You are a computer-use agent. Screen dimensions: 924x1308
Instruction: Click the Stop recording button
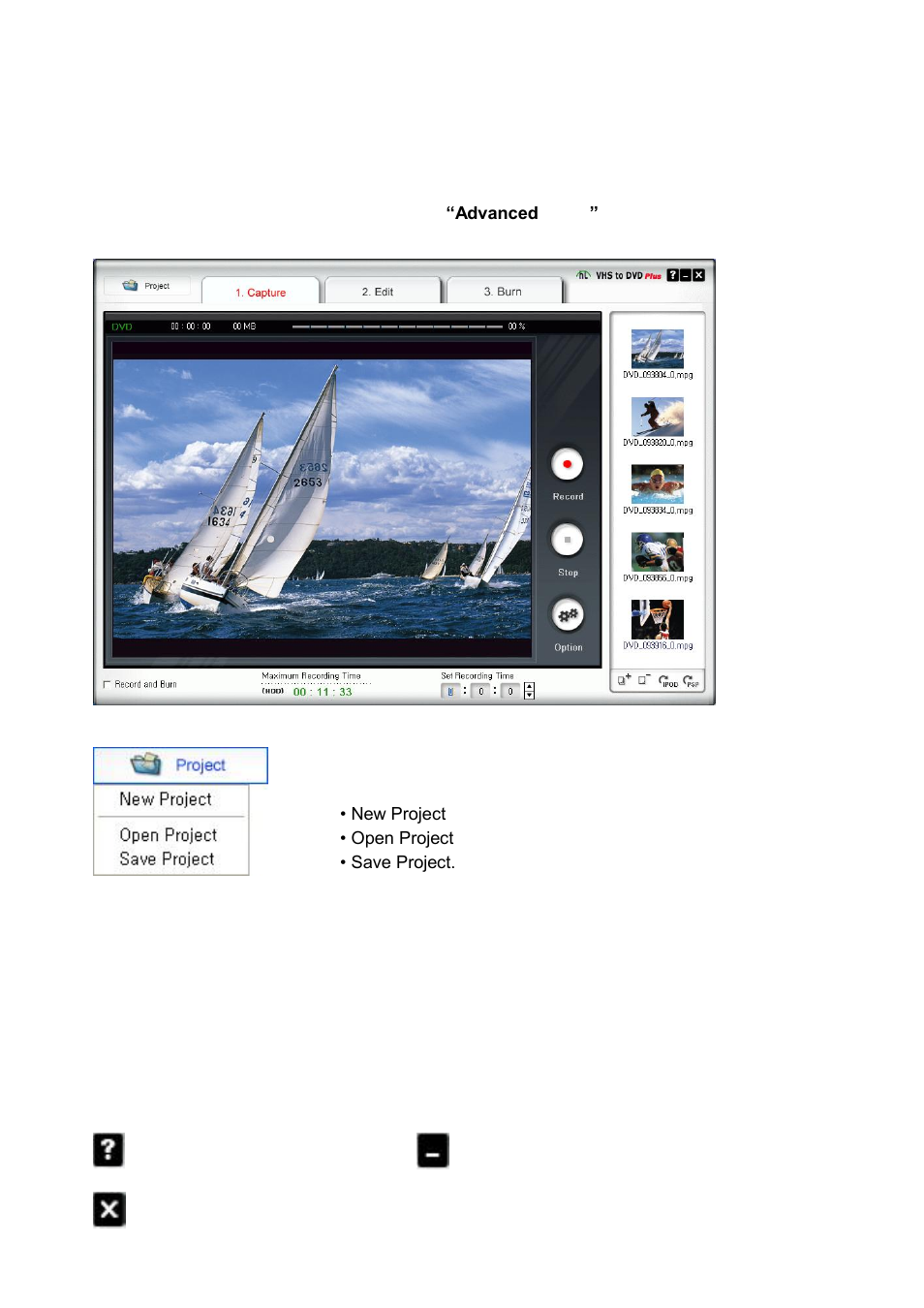point(567,540)
